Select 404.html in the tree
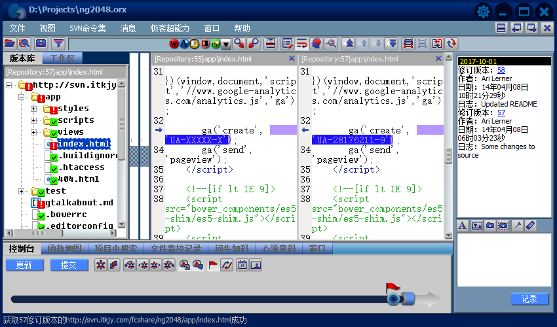The image size is (557, 327). [79, 179]
